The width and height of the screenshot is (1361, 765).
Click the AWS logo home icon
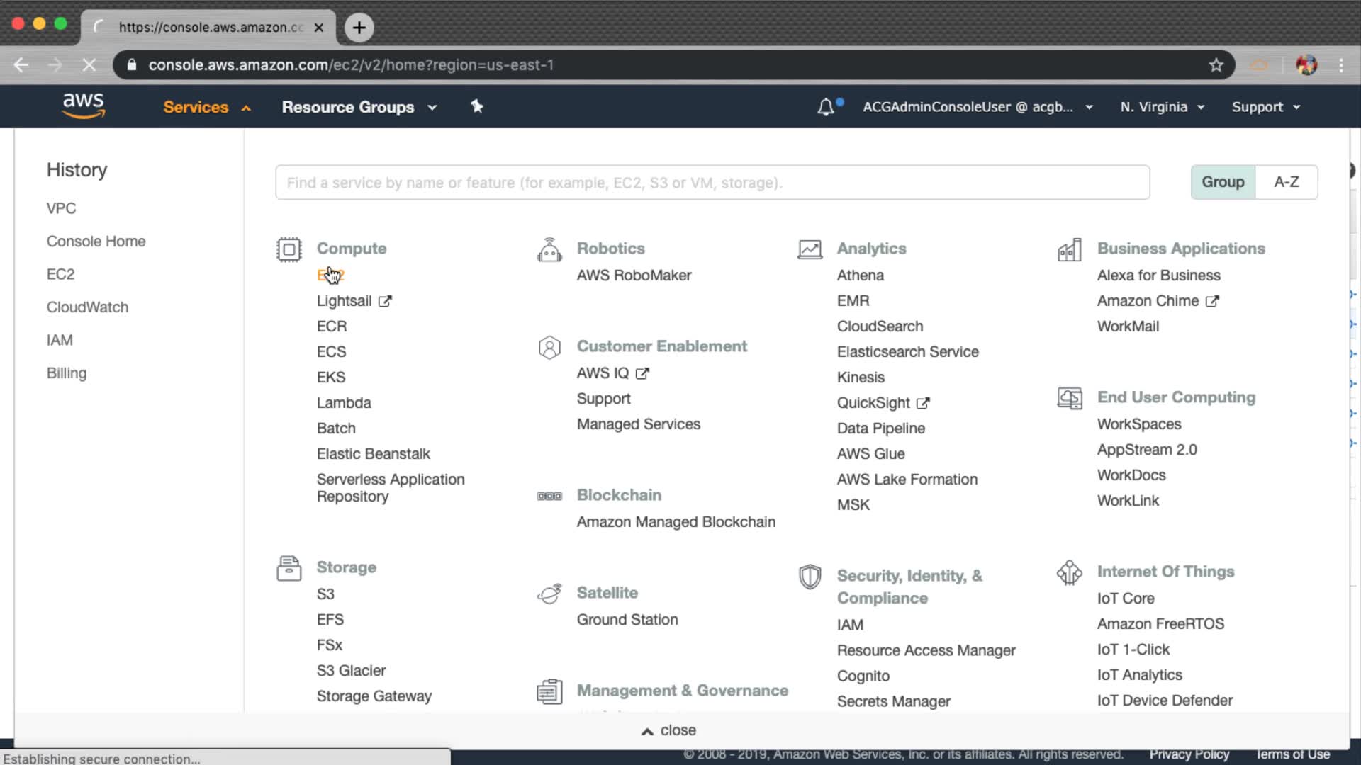coord(84,106)
